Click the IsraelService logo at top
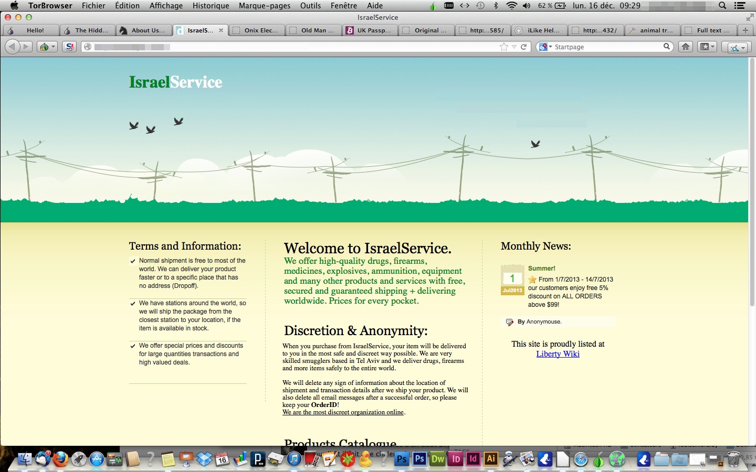 (x=176, y=82)
